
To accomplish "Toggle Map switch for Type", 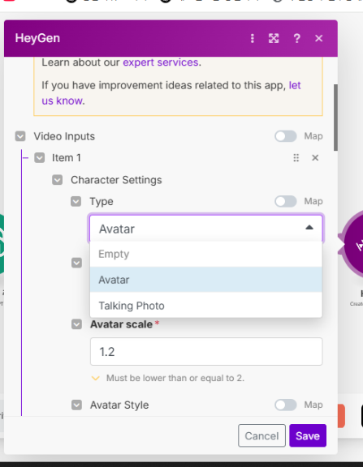I will 286,202.
